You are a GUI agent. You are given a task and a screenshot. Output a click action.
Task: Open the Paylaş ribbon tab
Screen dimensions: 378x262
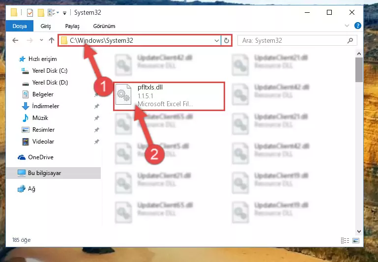[x=72, y=26]
